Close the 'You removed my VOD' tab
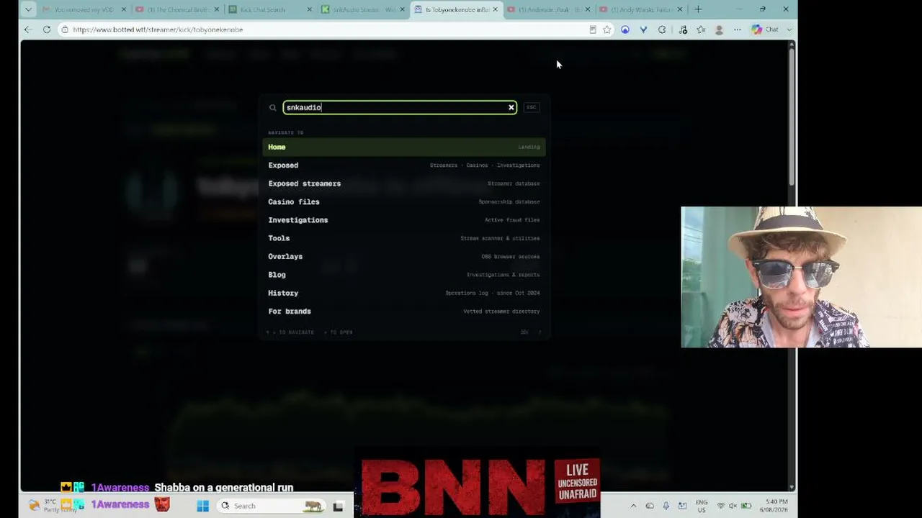 pyautogui.click(x=124, y=9)
